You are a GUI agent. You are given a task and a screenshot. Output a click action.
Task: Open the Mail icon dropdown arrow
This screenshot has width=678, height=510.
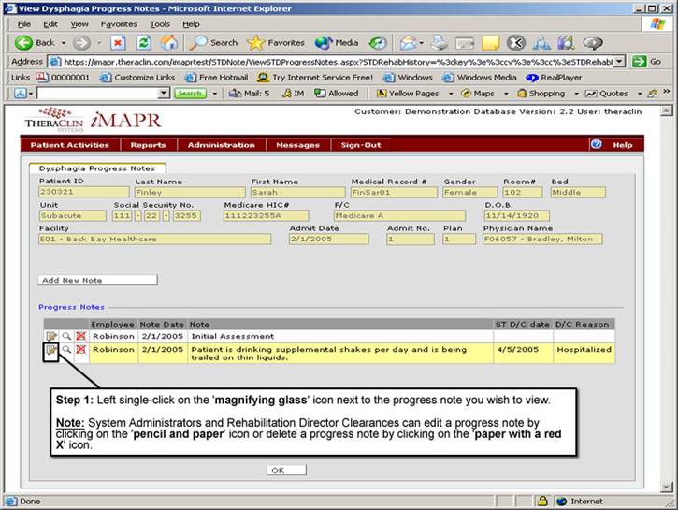[421, 43]
